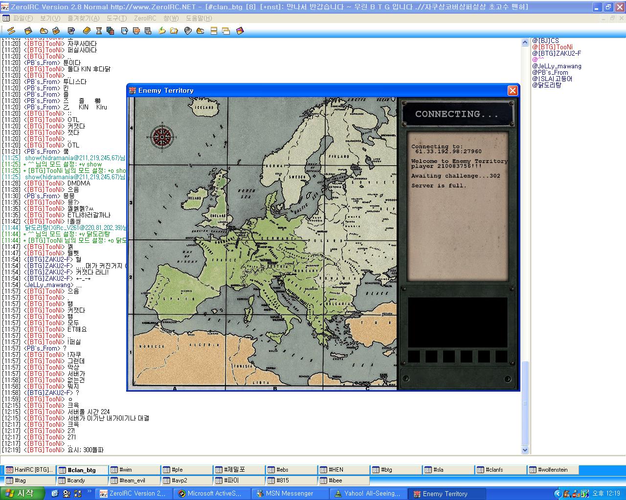Click the lightning bolt connect icon in toolbar
Screen dimensions: 626x500
(x=11, y=31)
